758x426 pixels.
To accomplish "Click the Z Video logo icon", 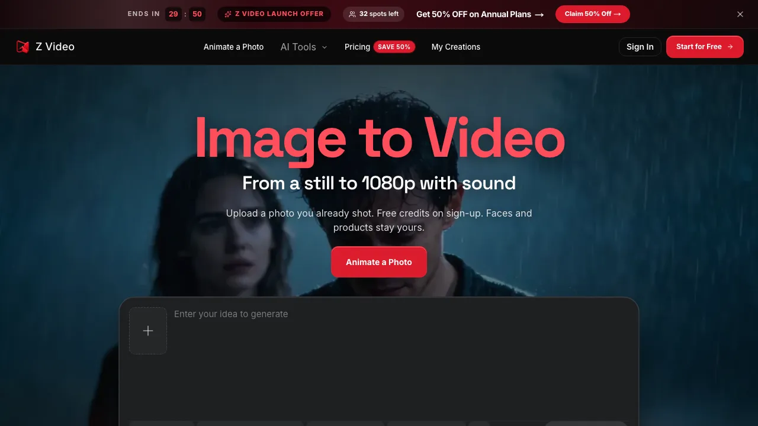I will 23,47.
